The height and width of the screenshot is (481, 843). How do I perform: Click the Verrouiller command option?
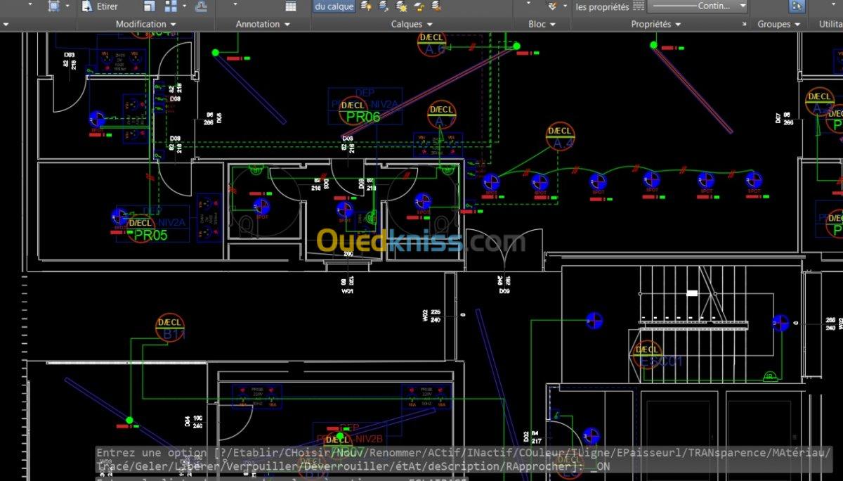(262, 466)
